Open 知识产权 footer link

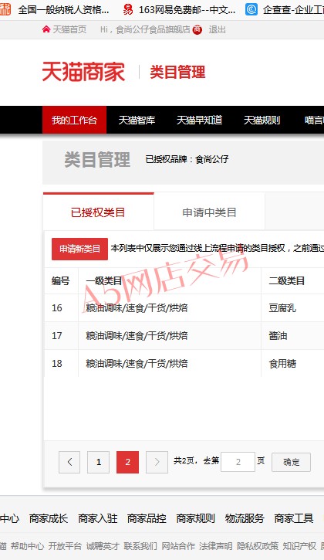point(299,546)
